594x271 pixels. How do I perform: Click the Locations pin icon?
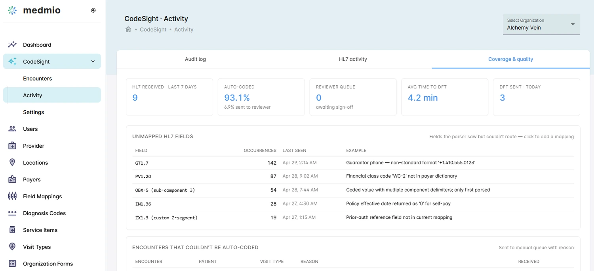(x=12, y=162)
